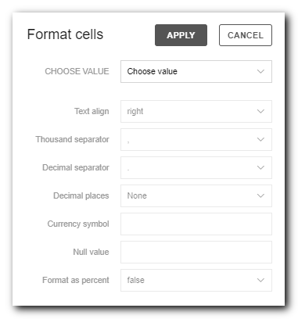The height and width of the screenshot is (319, 298).
Task: Open the Thousand separator dropdown
Action: (196, 139)
